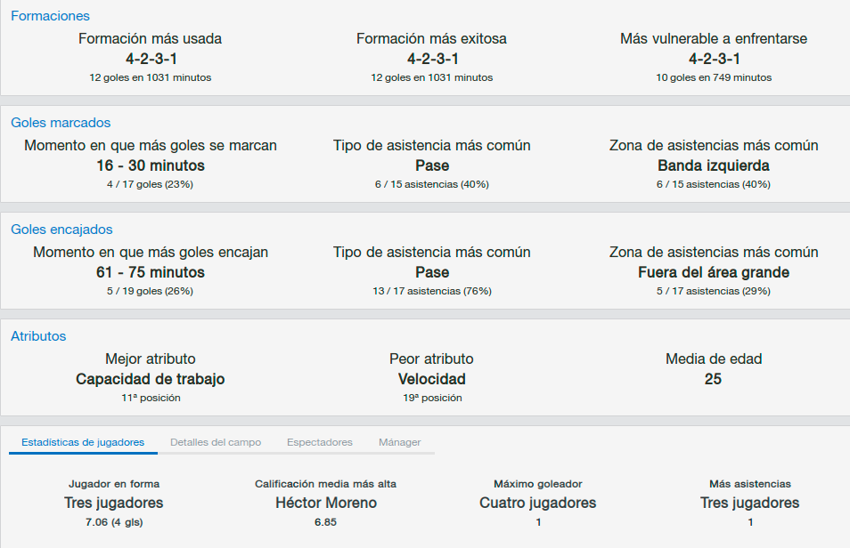Click the Banda izquierda assist zone
Viewport: 850px width, 548px height.
(714, 165)
